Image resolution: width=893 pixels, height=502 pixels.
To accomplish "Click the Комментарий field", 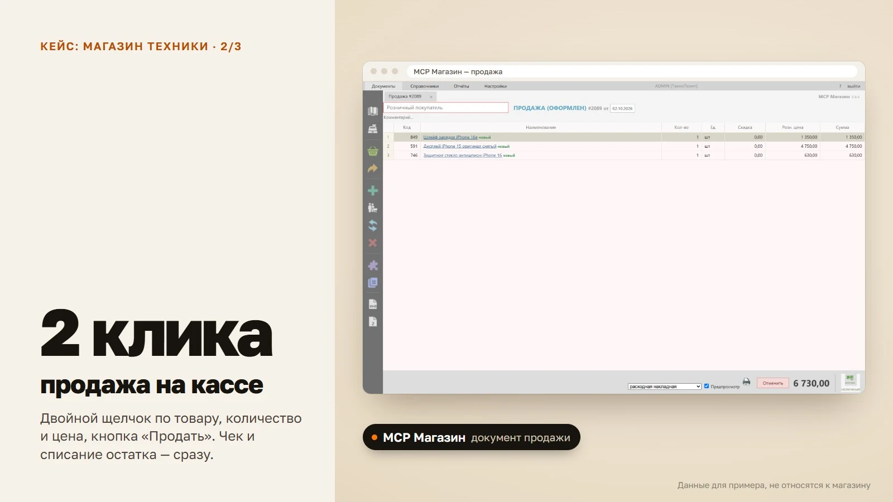I will (398, 117).
